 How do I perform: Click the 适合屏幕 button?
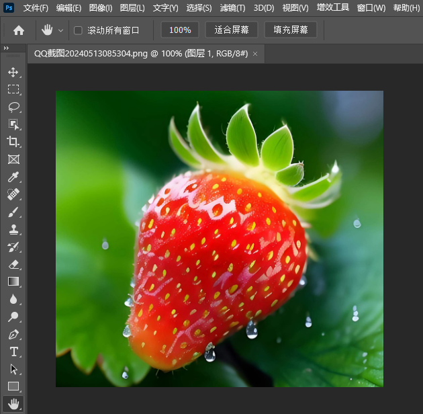pos(231,30)
